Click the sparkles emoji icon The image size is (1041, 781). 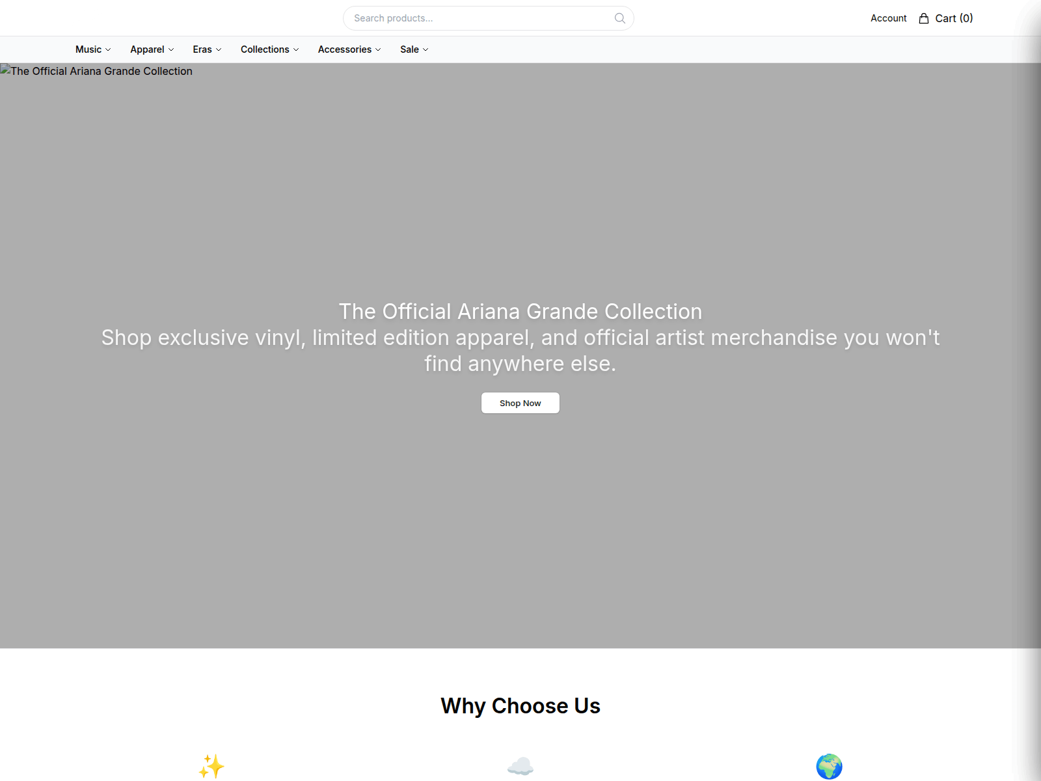coord(211,766)
